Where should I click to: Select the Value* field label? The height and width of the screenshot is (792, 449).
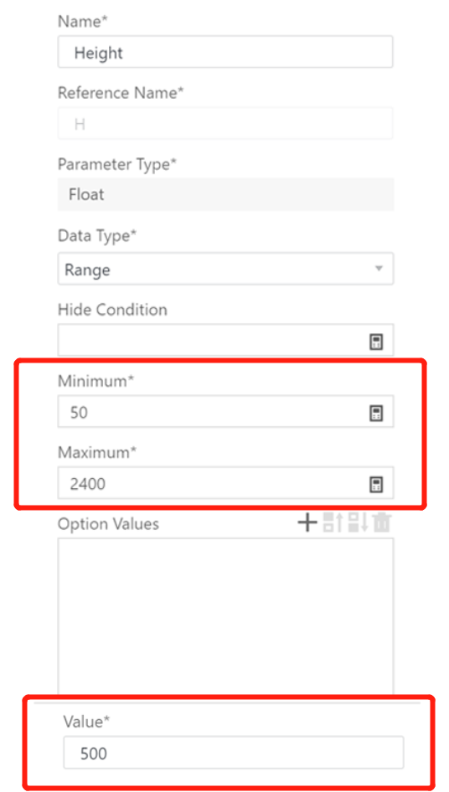point(86,722)
